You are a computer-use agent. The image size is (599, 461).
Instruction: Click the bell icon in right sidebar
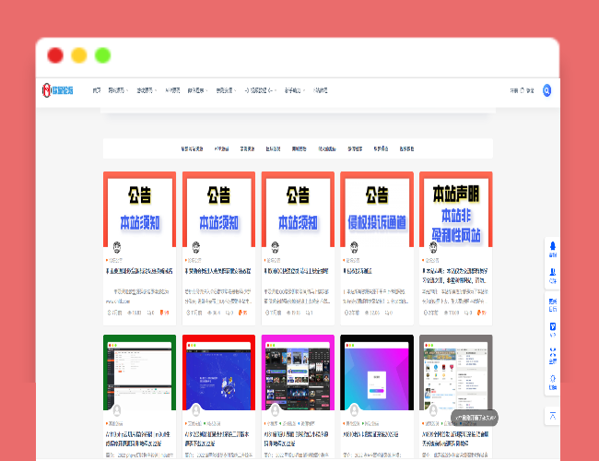click(x=553, y=246)
